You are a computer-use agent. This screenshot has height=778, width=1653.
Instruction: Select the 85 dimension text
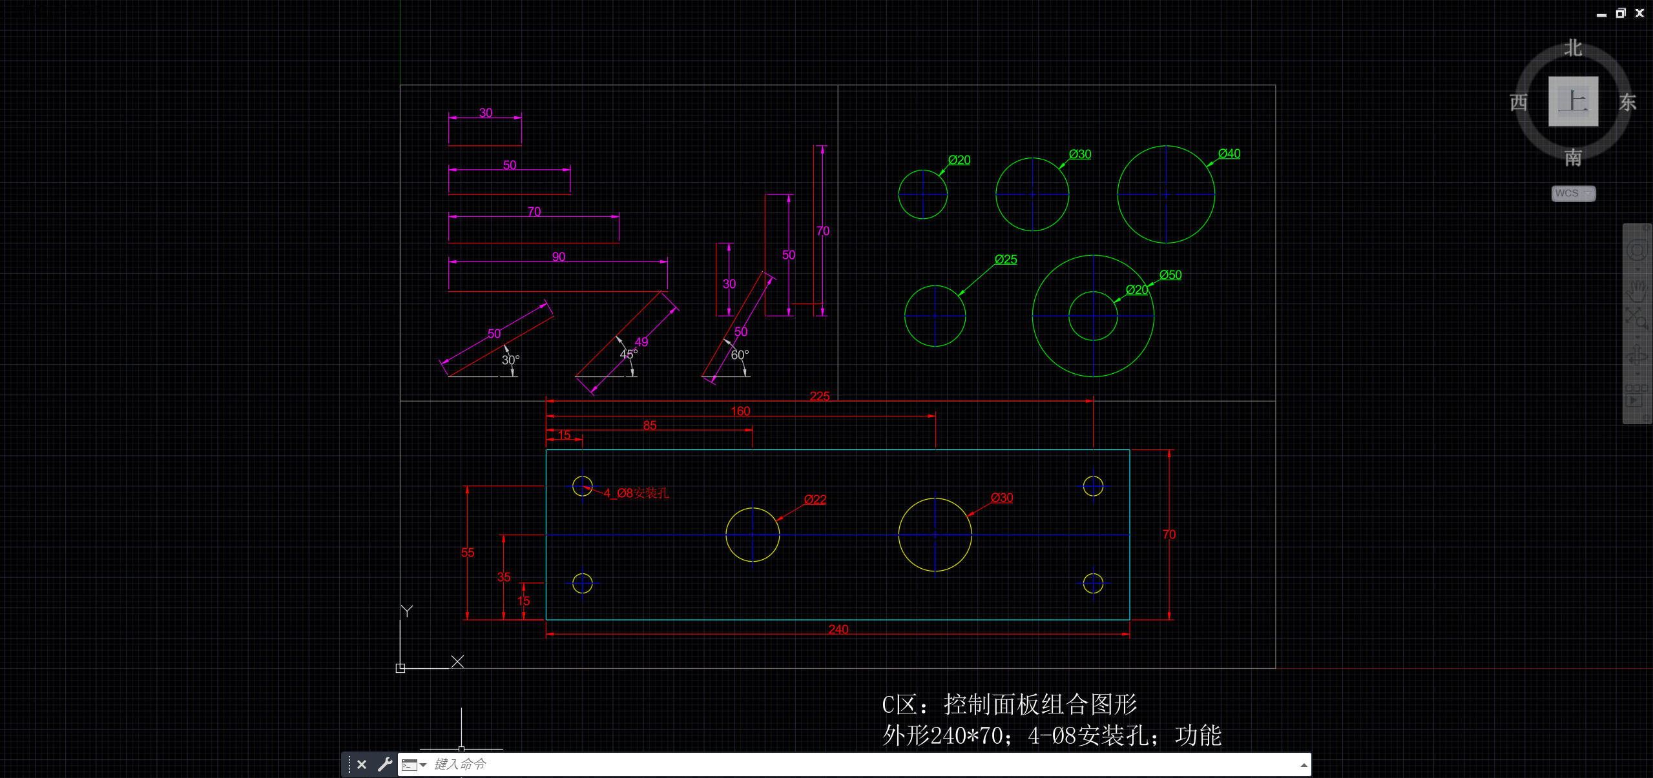click(650, 425)
